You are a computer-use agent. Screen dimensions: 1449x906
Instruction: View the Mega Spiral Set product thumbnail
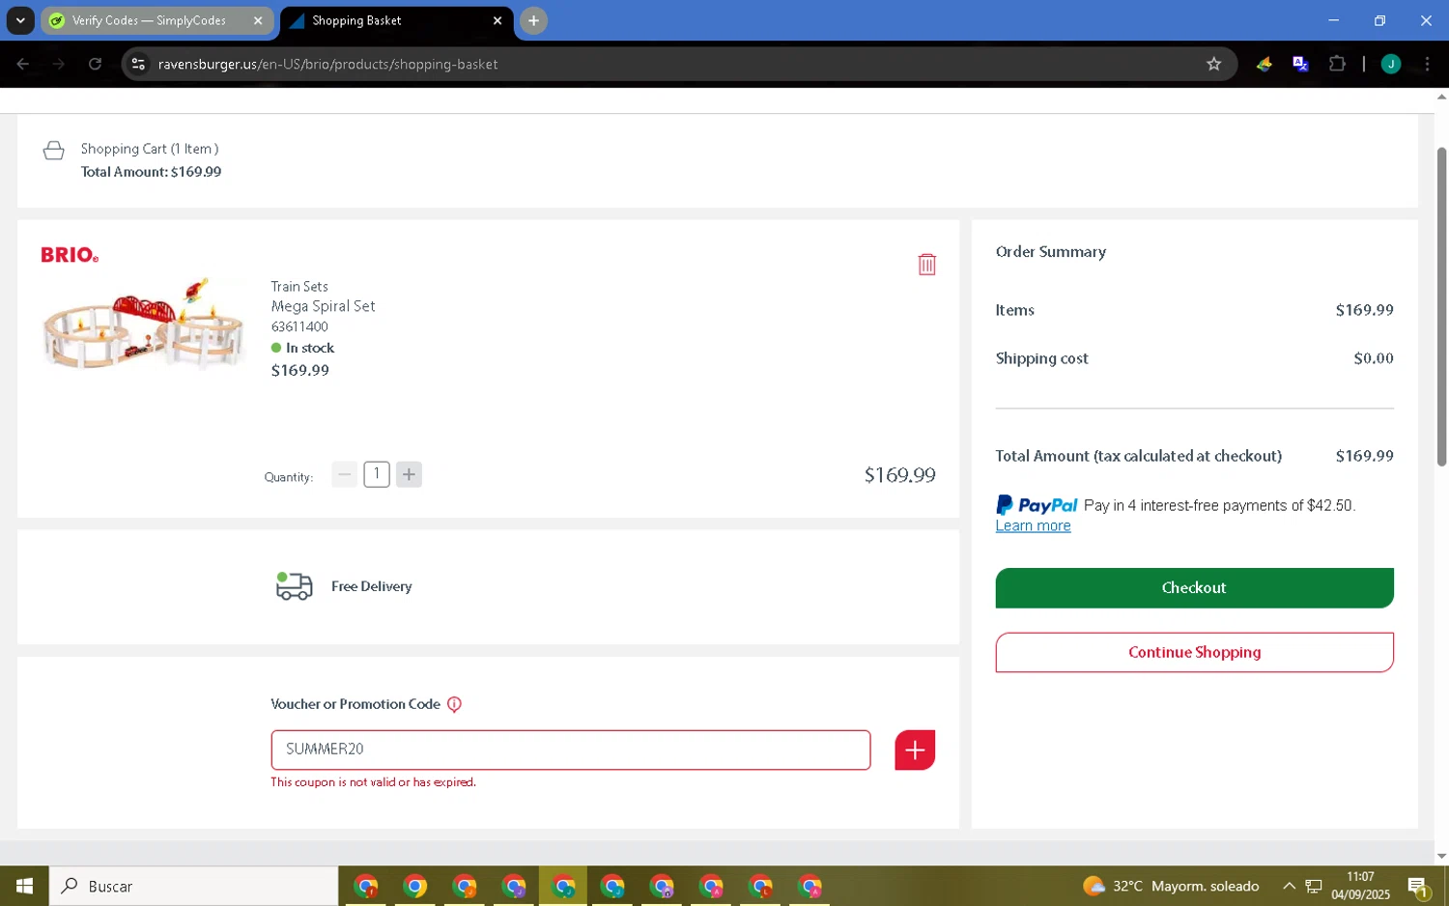143,325
